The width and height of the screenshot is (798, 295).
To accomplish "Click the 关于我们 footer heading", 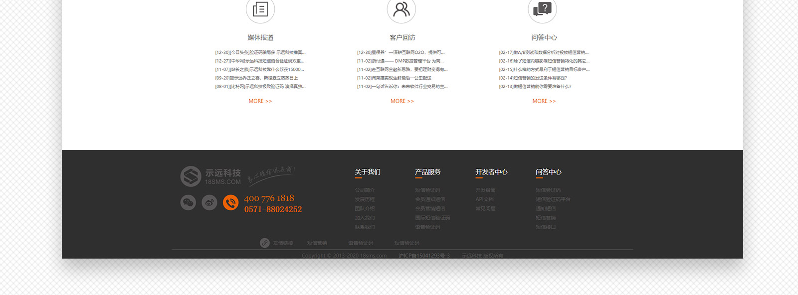I will 368,172.
